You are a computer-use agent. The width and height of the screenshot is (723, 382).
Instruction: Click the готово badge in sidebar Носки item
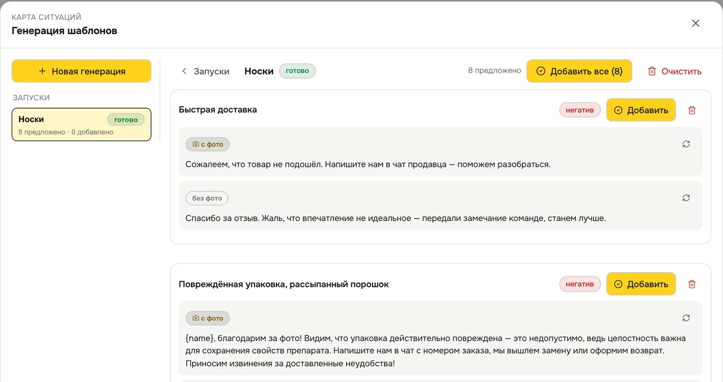coord(126,120)
